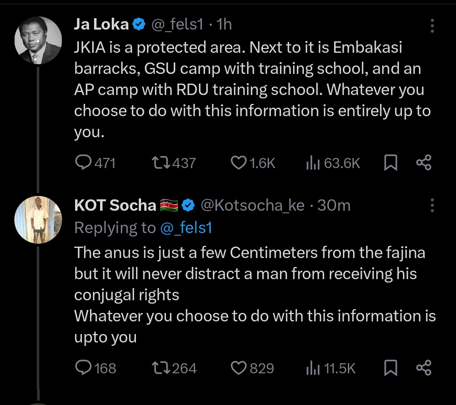Image resolution: width=456 pixels, height=405 pixels.
Task: Open the @Kotsocha_ke handle
Action: pyautogui.click(x=252, y=206)
